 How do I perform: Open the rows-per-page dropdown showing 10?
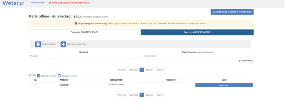(x=32, y=76)
